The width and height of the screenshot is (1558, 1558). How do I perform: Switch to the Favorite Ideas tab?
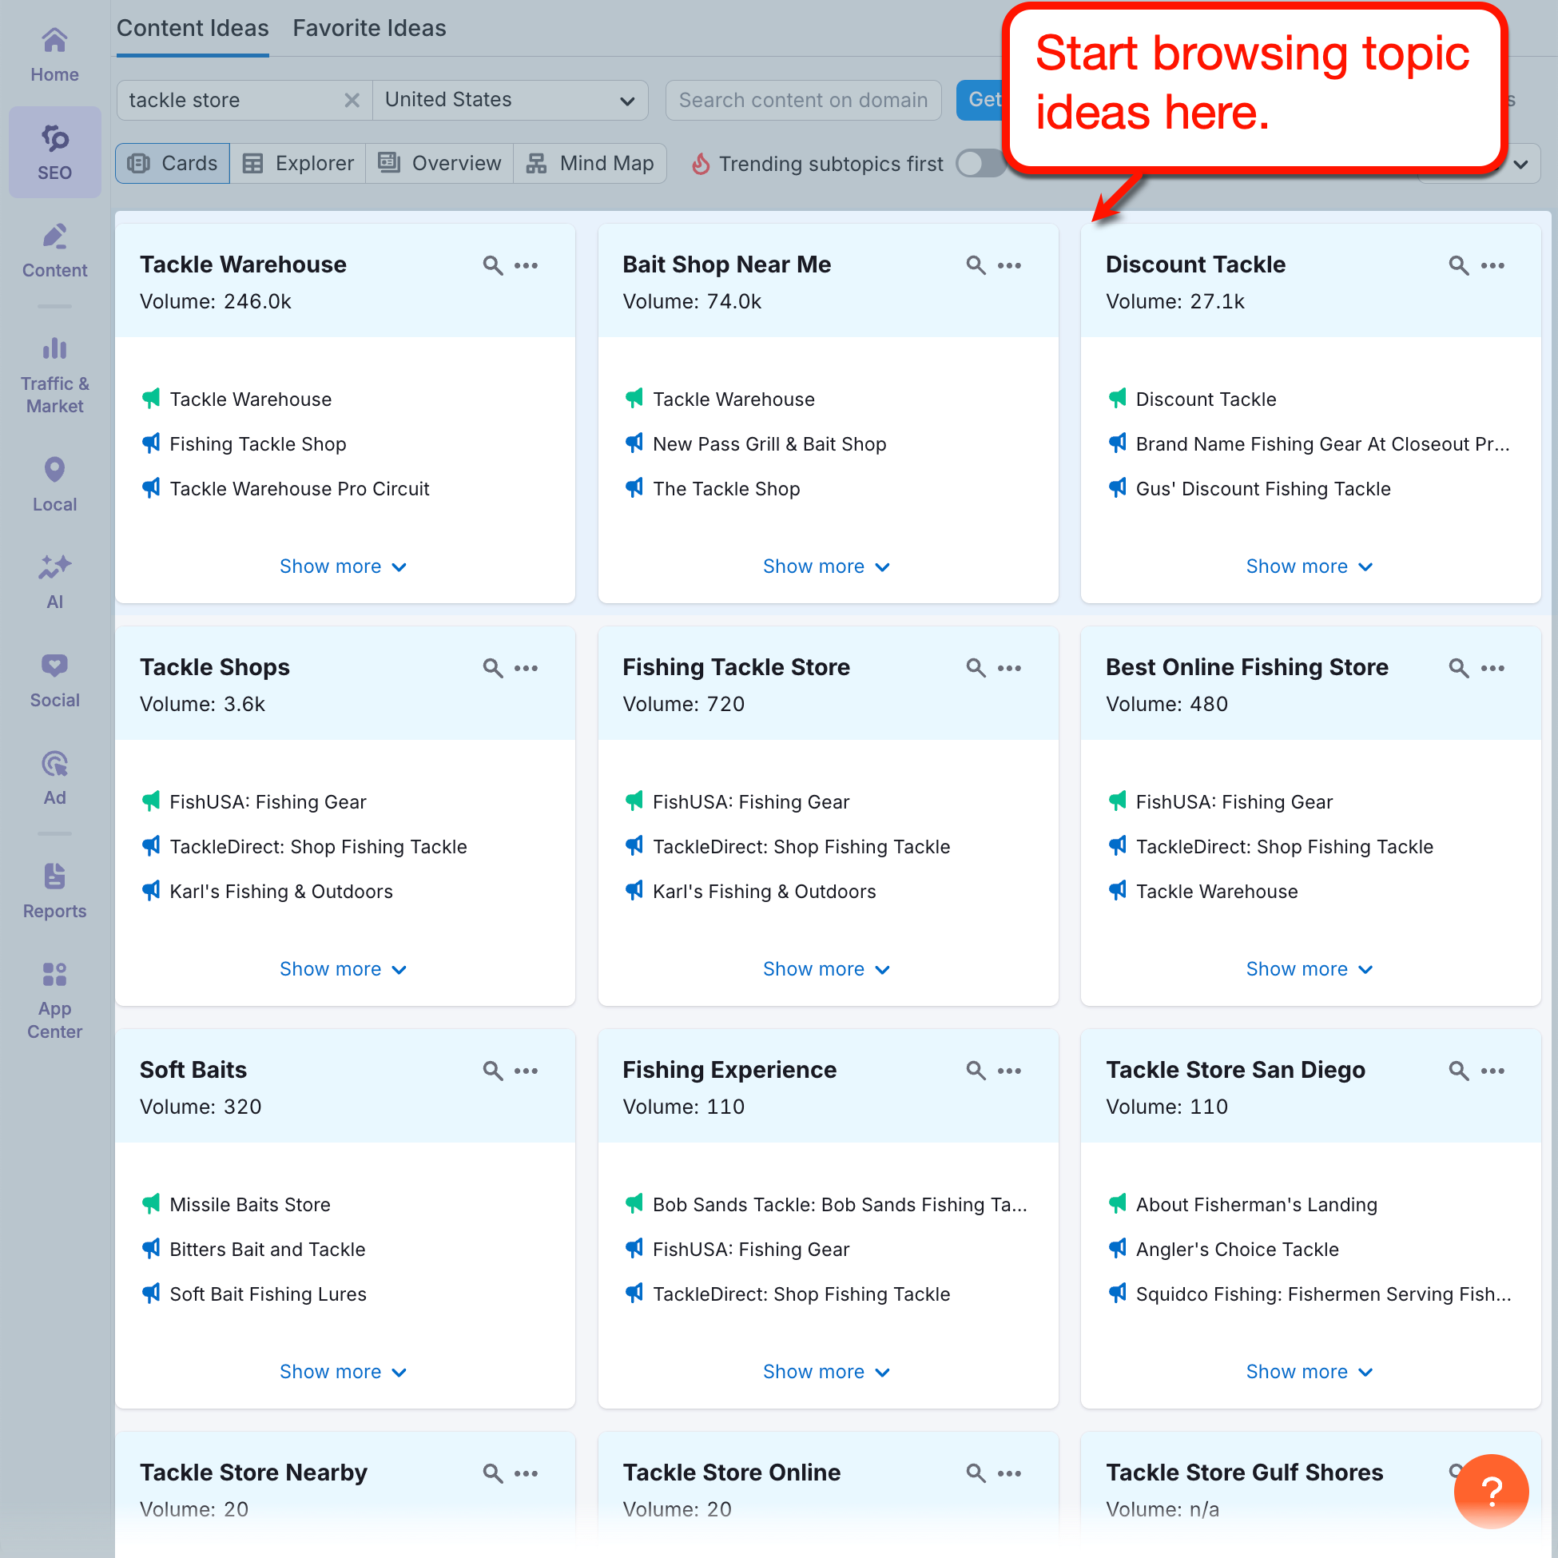pos(368,28)
